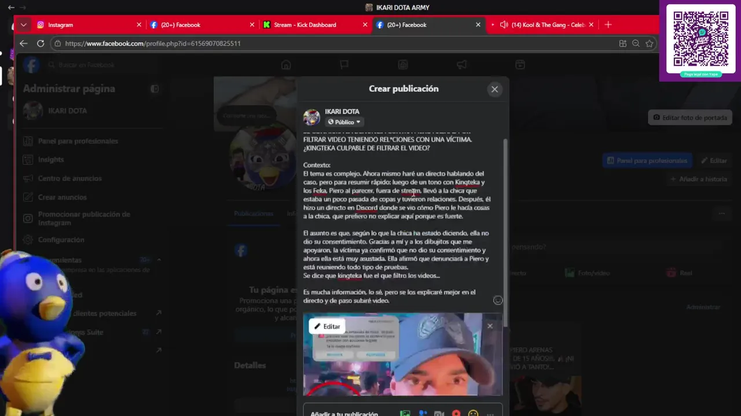Click Editar foto de portada button
Screen dimensions: 741x416
pyautogui.click(x=690, y=117)
